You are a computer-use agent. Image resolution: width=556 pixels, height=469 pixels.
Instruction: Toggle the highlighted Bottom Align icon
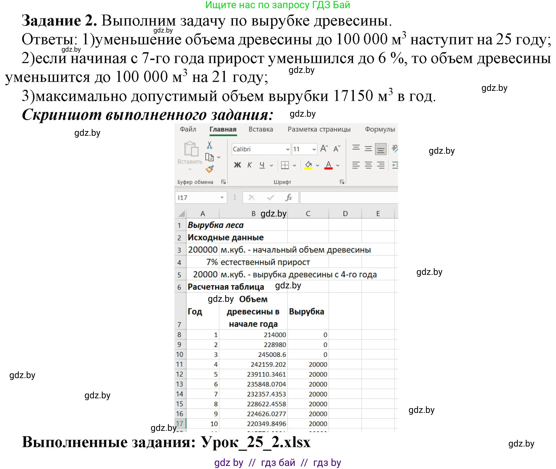click(381, 149)
